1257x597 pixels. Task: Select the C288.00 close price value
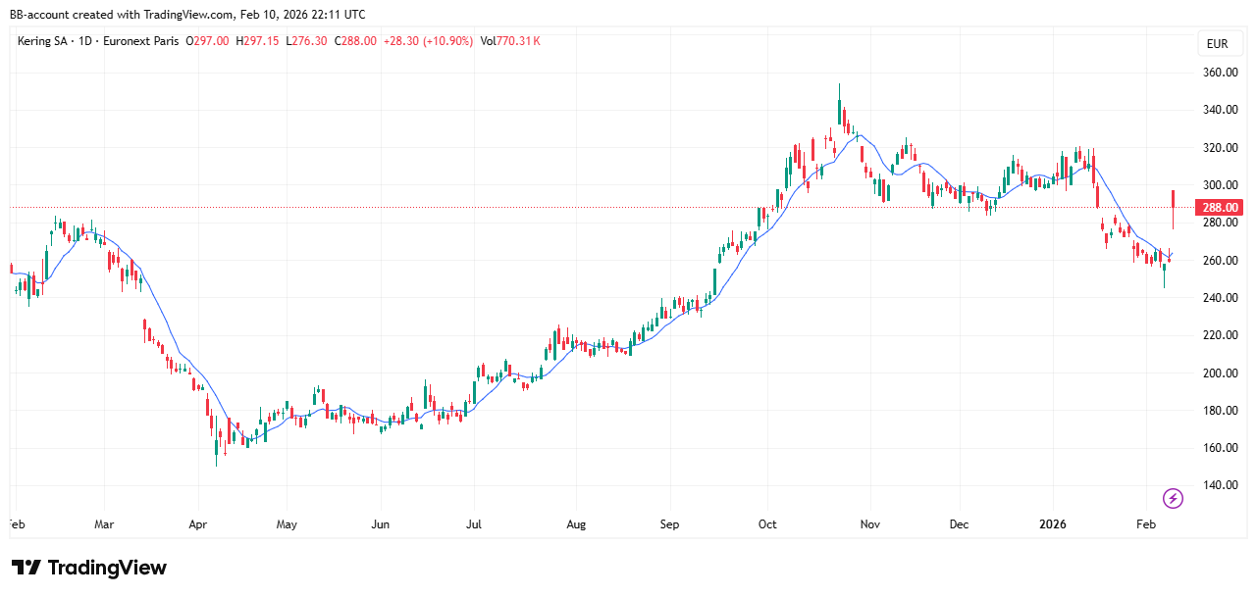point(355,41)
